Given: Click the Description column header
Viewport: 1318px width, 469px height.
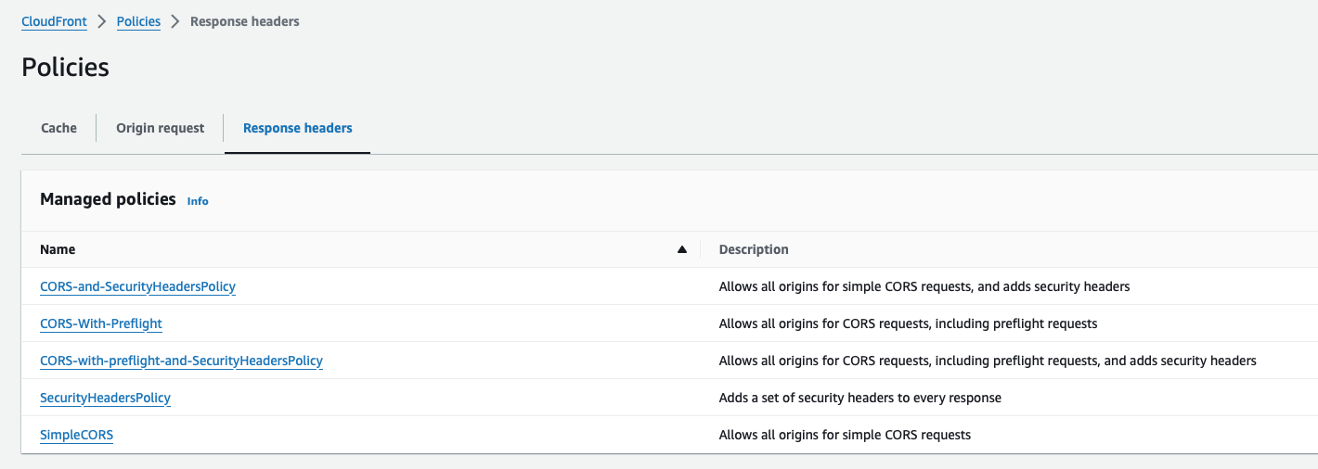Looking at the screenshot, I should tap(754, 249).
